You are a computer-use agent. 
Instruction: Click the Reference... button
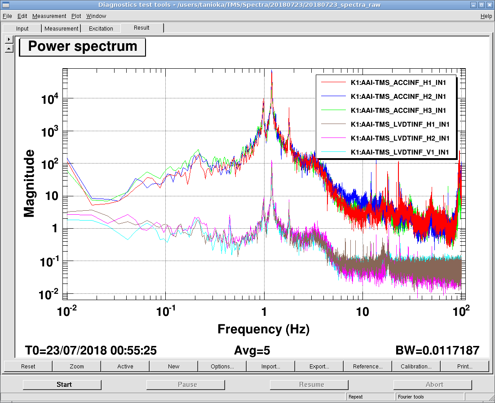[368, 367]
